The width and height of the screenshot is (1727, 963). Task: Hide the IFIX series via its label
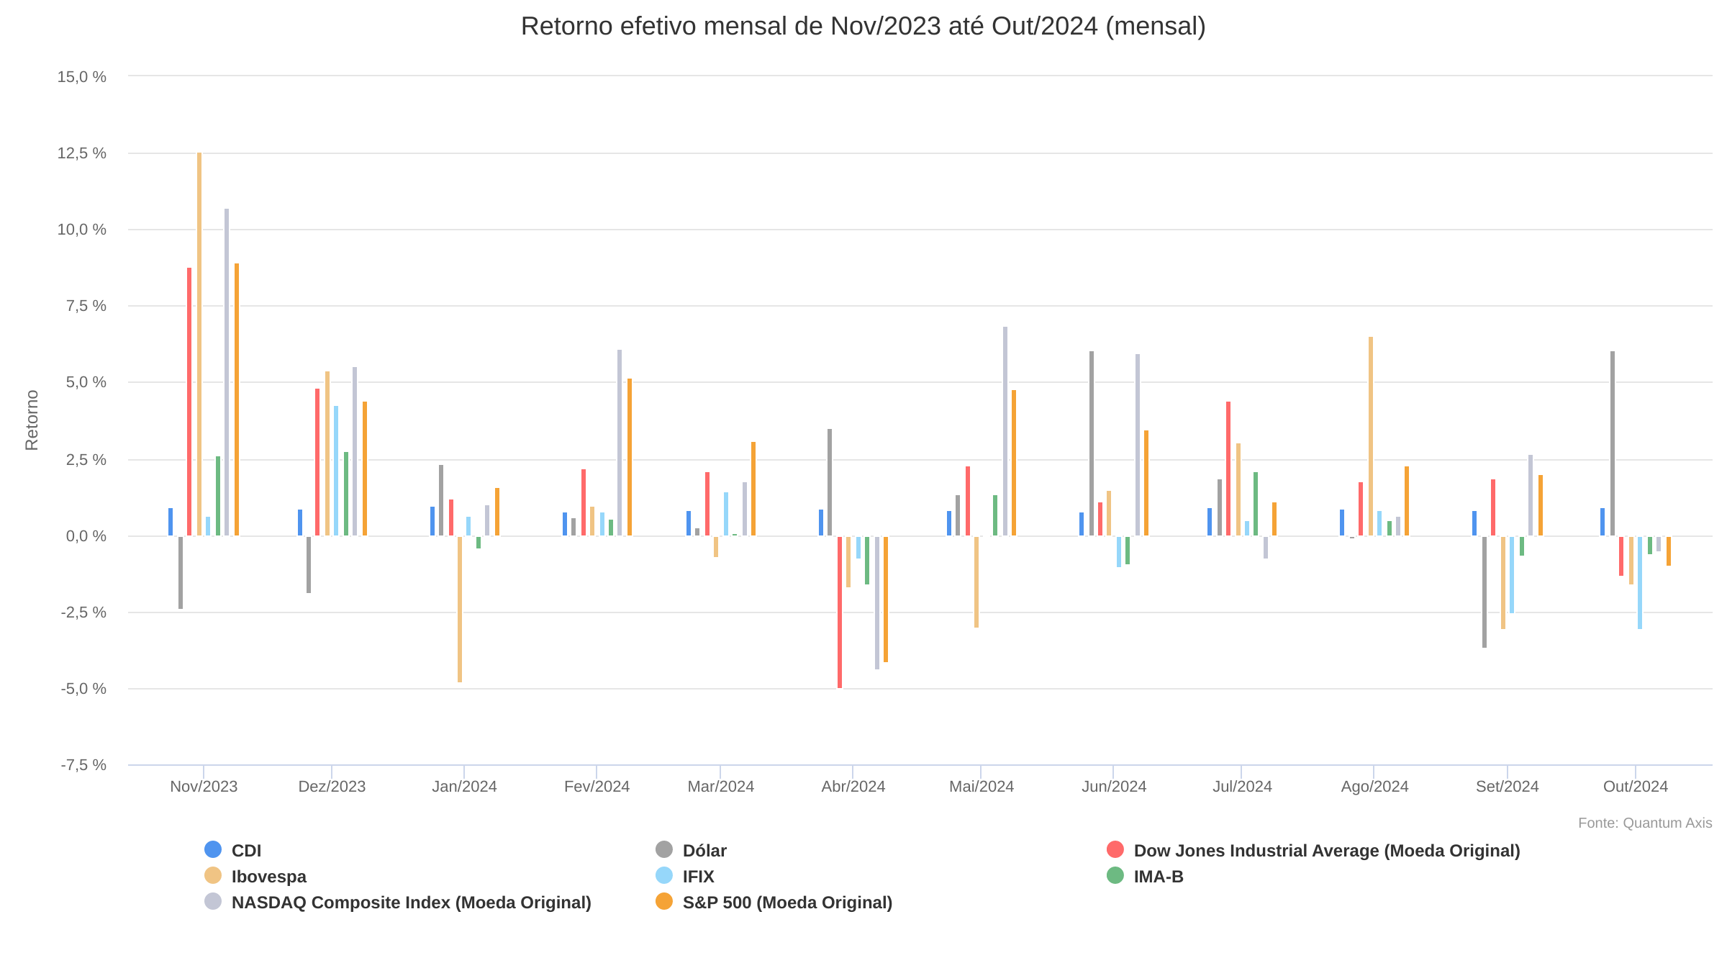[x=698, y=877]
